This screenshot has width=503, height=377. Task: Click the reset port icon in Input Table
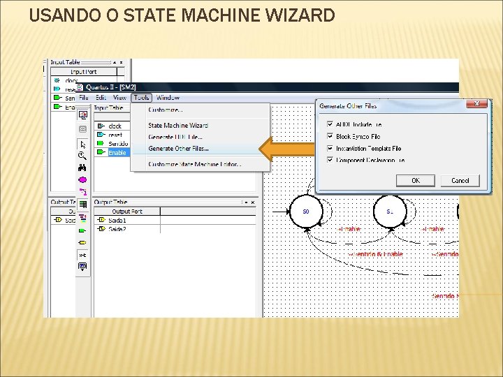pos(101,135)
